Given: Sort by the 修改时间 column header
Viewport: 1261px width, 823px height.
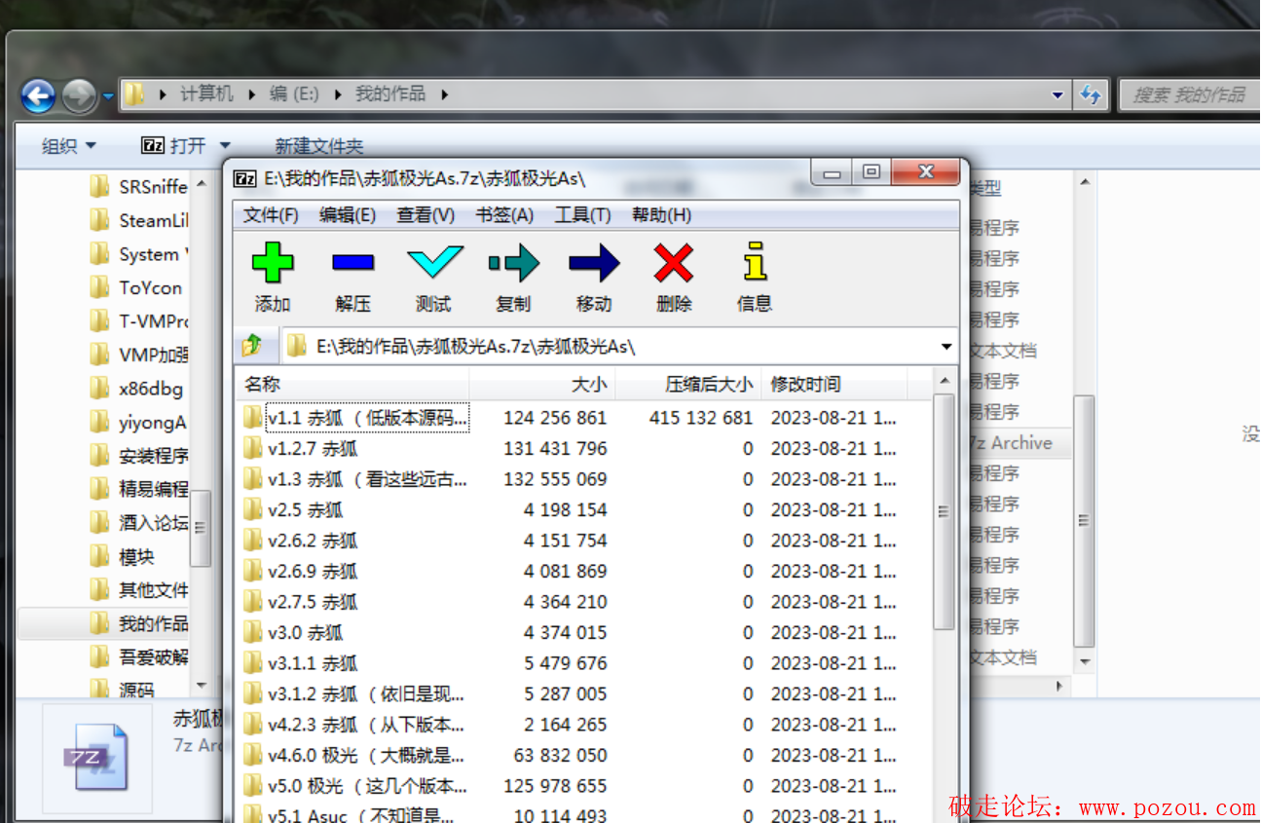Looking at the screenshot, I should (x=834, y=384).
